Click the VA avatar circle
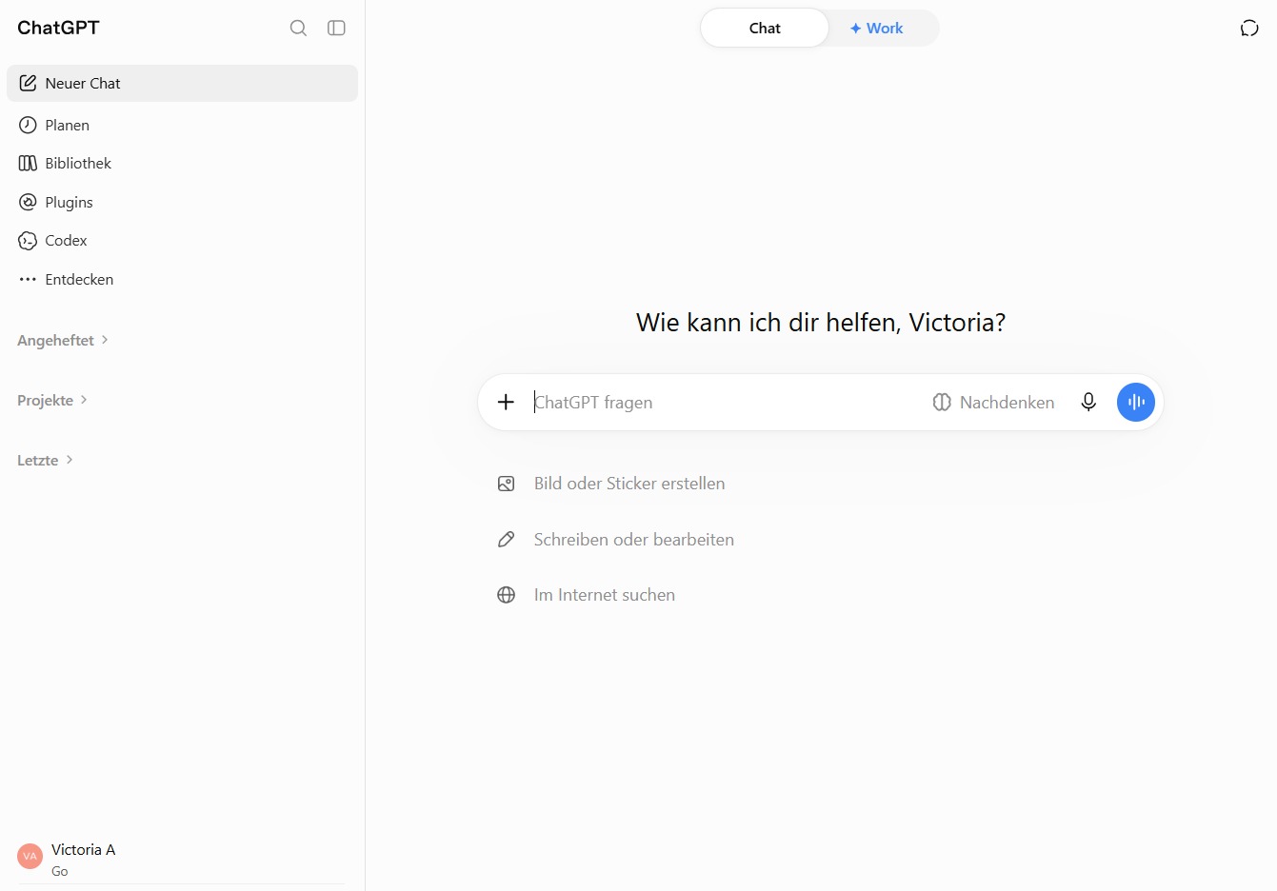Viewport: 1277px width, 891px height. point(30,856)
